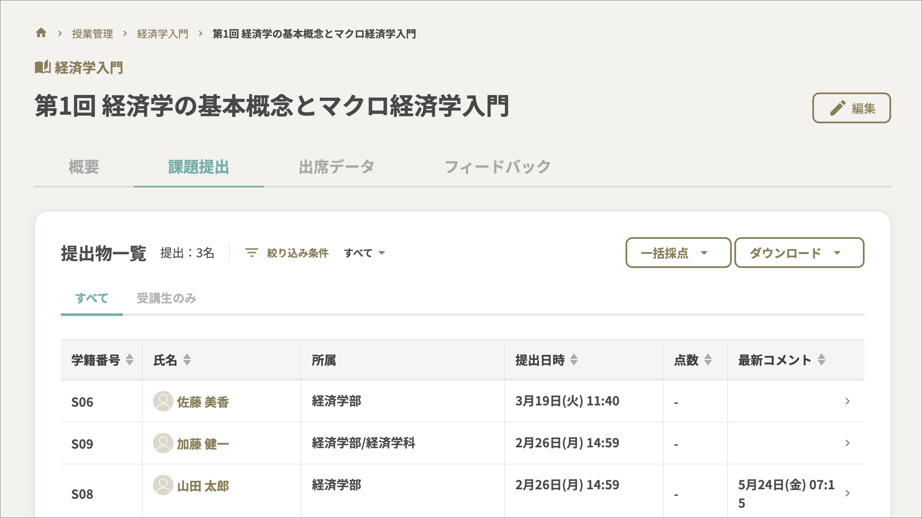Screen dimensions: 922x518
Task: Open 授業管理 breadcrumb link
Action: 93,34
